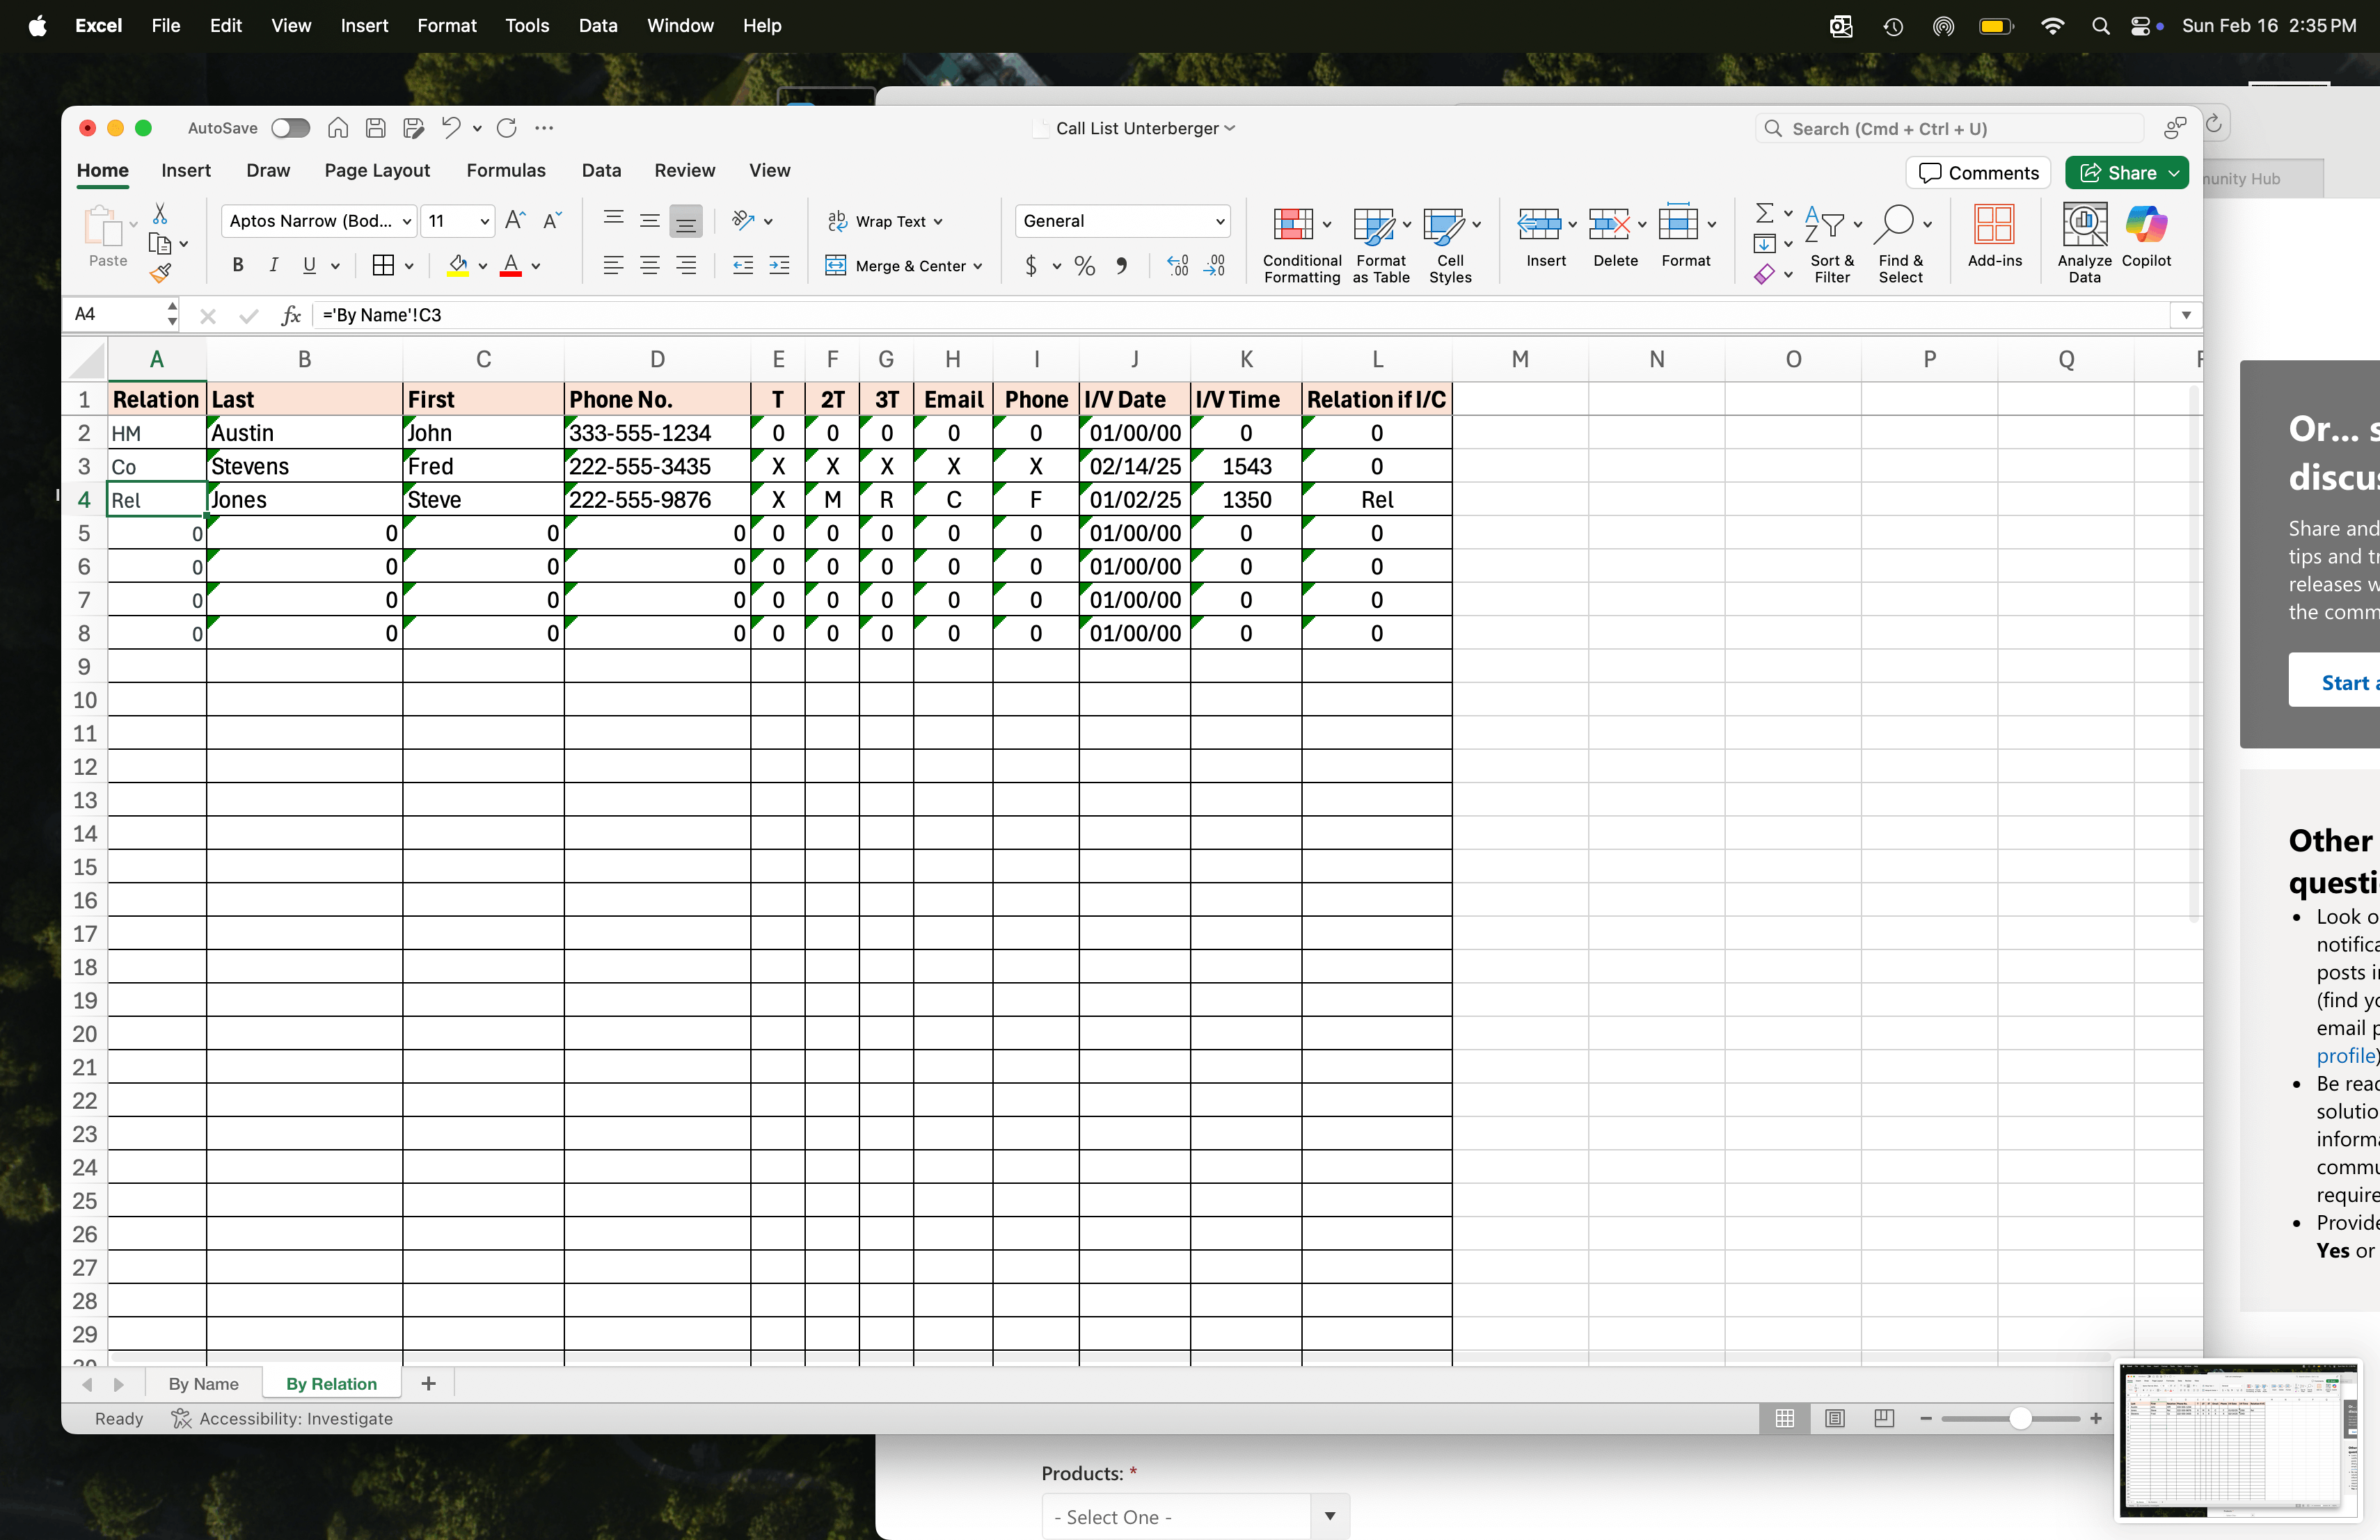Switch to Page Layout view in the status bar

click(x=1834, y=1419)
